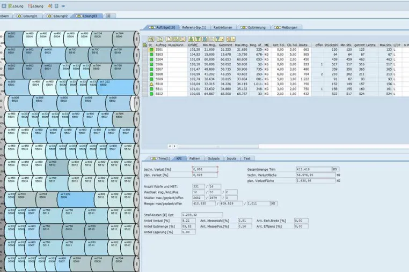Open the filter dropdown arrow
The height and width of the screenshot is (272, 409).
click(x=222, y=39)
